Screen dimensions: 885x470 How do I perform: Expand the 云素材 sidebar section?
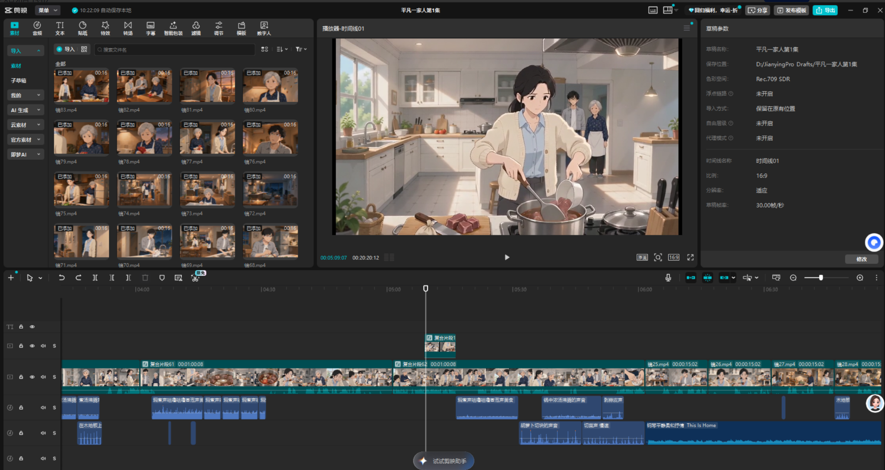pyautogui.click(x=25, y=125)
